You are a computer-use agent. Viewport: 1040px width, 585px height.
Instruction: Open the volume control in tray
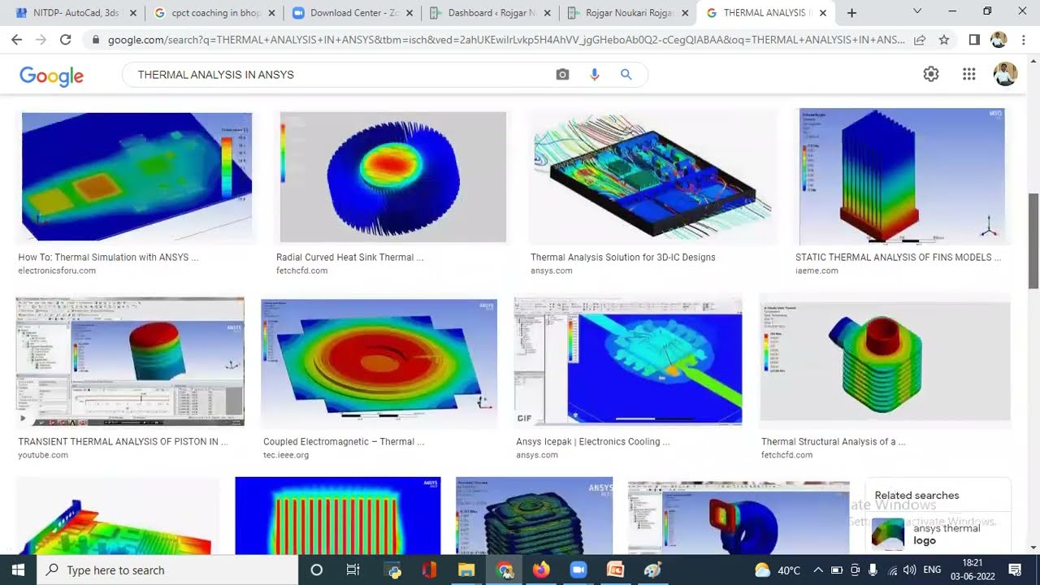click(x=909, y=570)
